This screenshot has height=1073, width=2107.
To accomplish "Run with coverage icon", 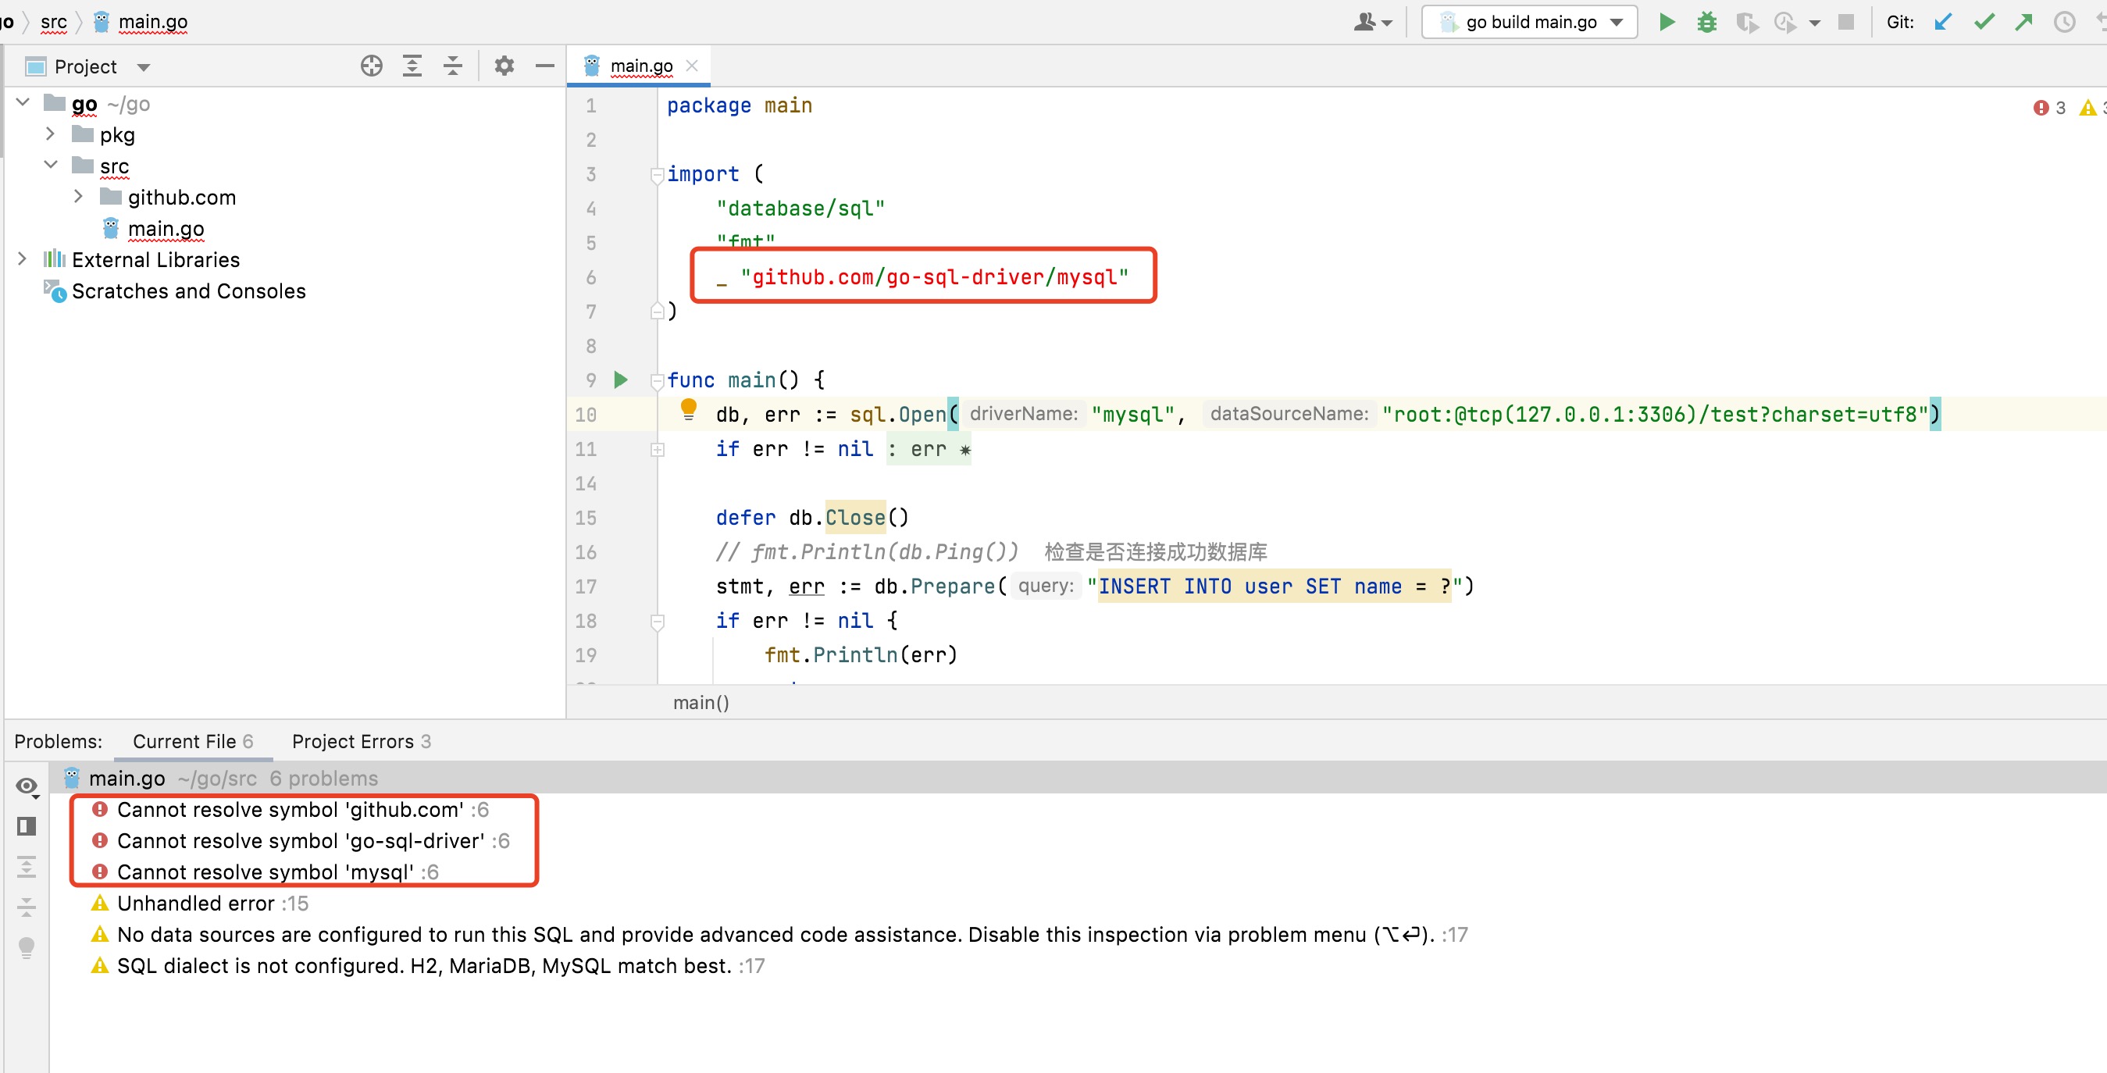I will coord(1747,22).
